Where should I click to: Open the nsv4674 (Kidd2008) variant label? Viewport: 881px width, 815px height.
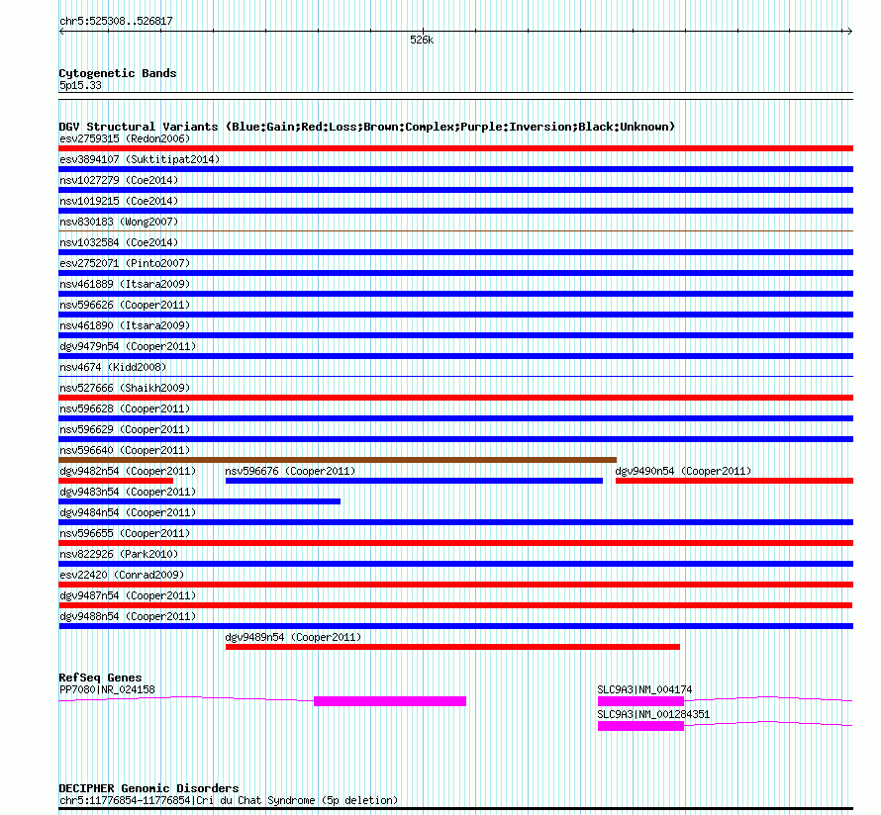pos(113,367)
